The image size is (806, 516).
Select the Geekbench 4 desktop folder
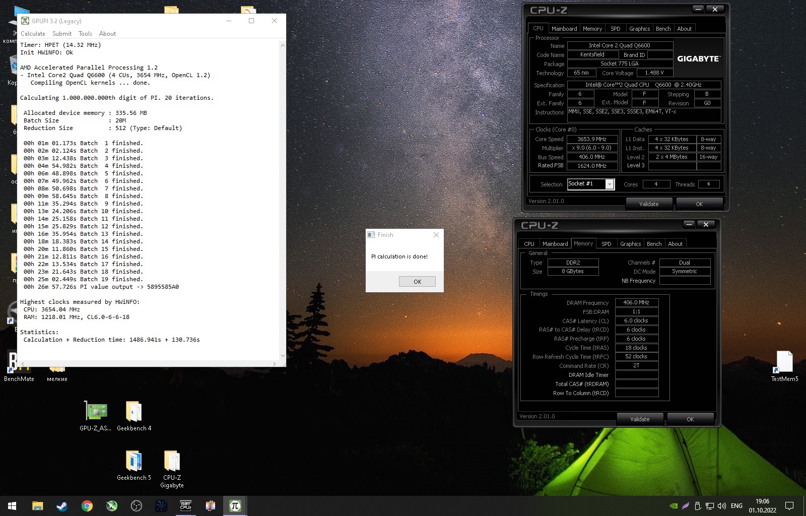(134, 416)
